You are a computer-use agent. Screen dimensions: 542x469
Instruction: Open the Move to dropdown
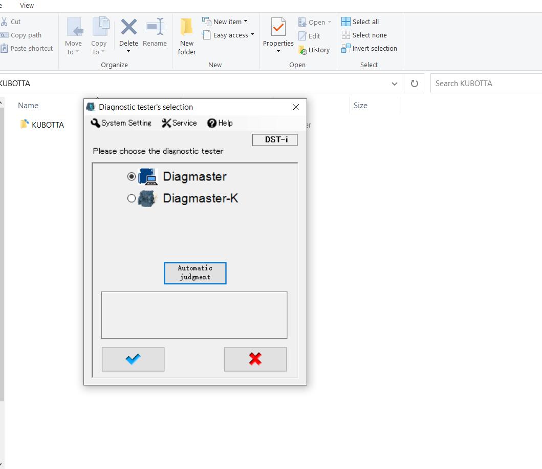pyautogui.click(x=74, y=36)
